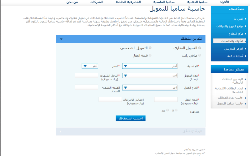Open the الأفراد navigation tab

[224, 2]
